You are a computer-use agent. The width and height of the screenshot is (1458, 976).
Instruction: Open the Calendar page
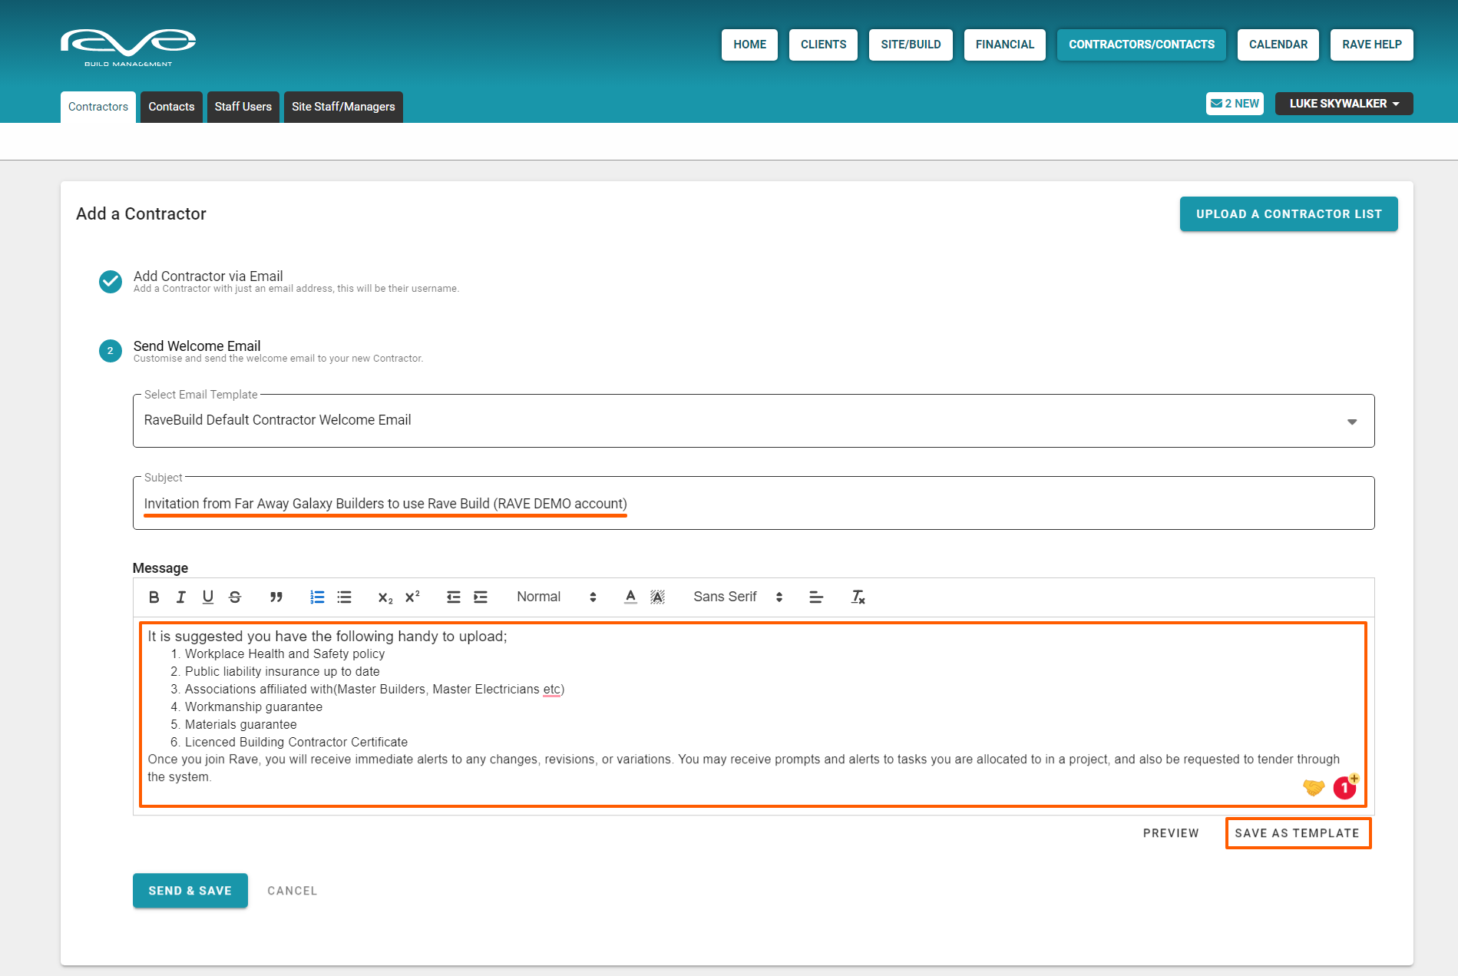pos(1278,45)
